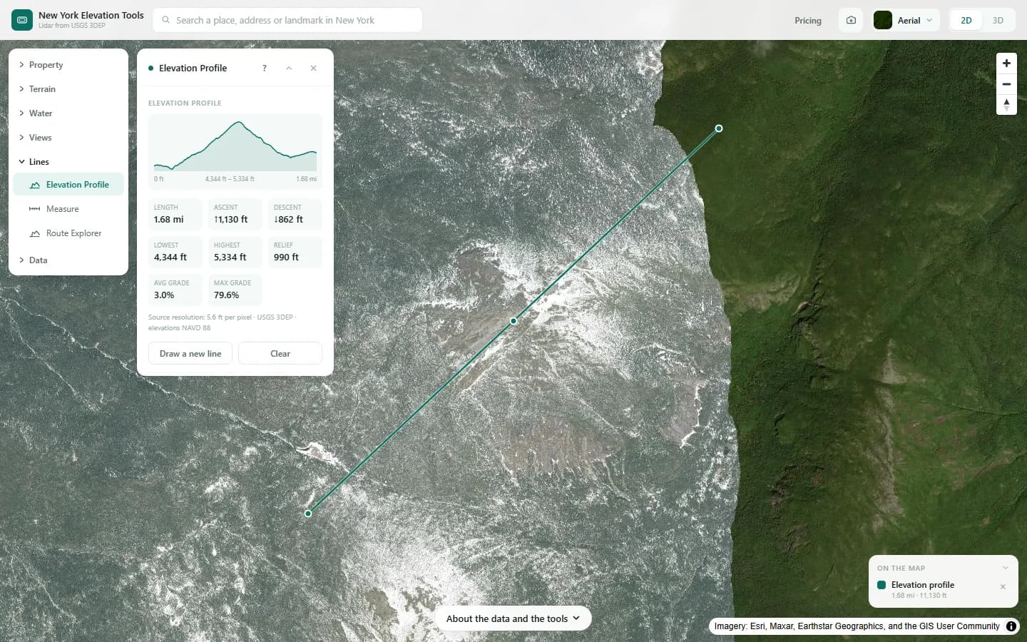Expand the Data section

pos(68,260)
